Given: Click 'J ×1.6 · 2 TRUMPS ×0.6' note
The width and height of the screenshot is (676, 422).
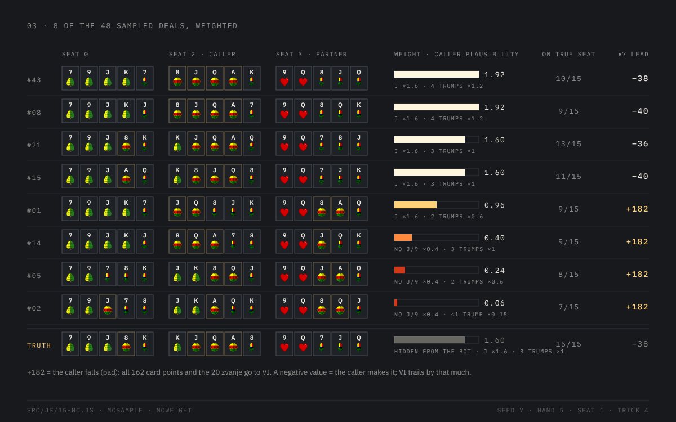Looking at the screenshot, I should [439, 217].
